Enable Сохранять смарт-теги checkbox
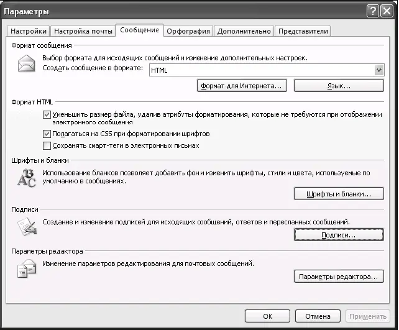The width and height of the screenshot is (399, 330). [x=47, y=146]
